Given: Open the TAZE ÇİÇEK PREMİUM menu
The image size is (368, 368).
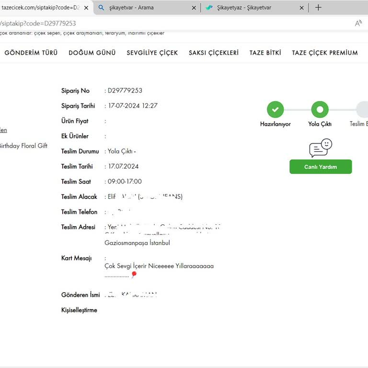Looking at the screenshot, I should tap(324, 53).
